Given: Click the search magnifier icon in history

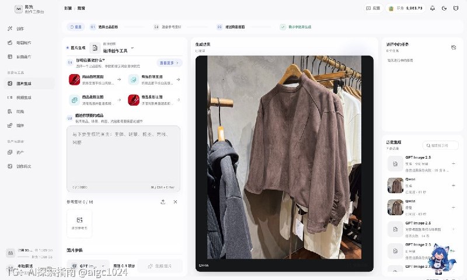Looking at the screenshot, I should (428, 145).
